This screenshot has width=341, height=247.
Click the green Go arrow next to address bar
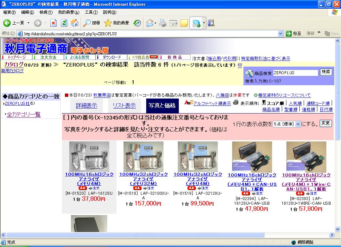click(289, 34)
